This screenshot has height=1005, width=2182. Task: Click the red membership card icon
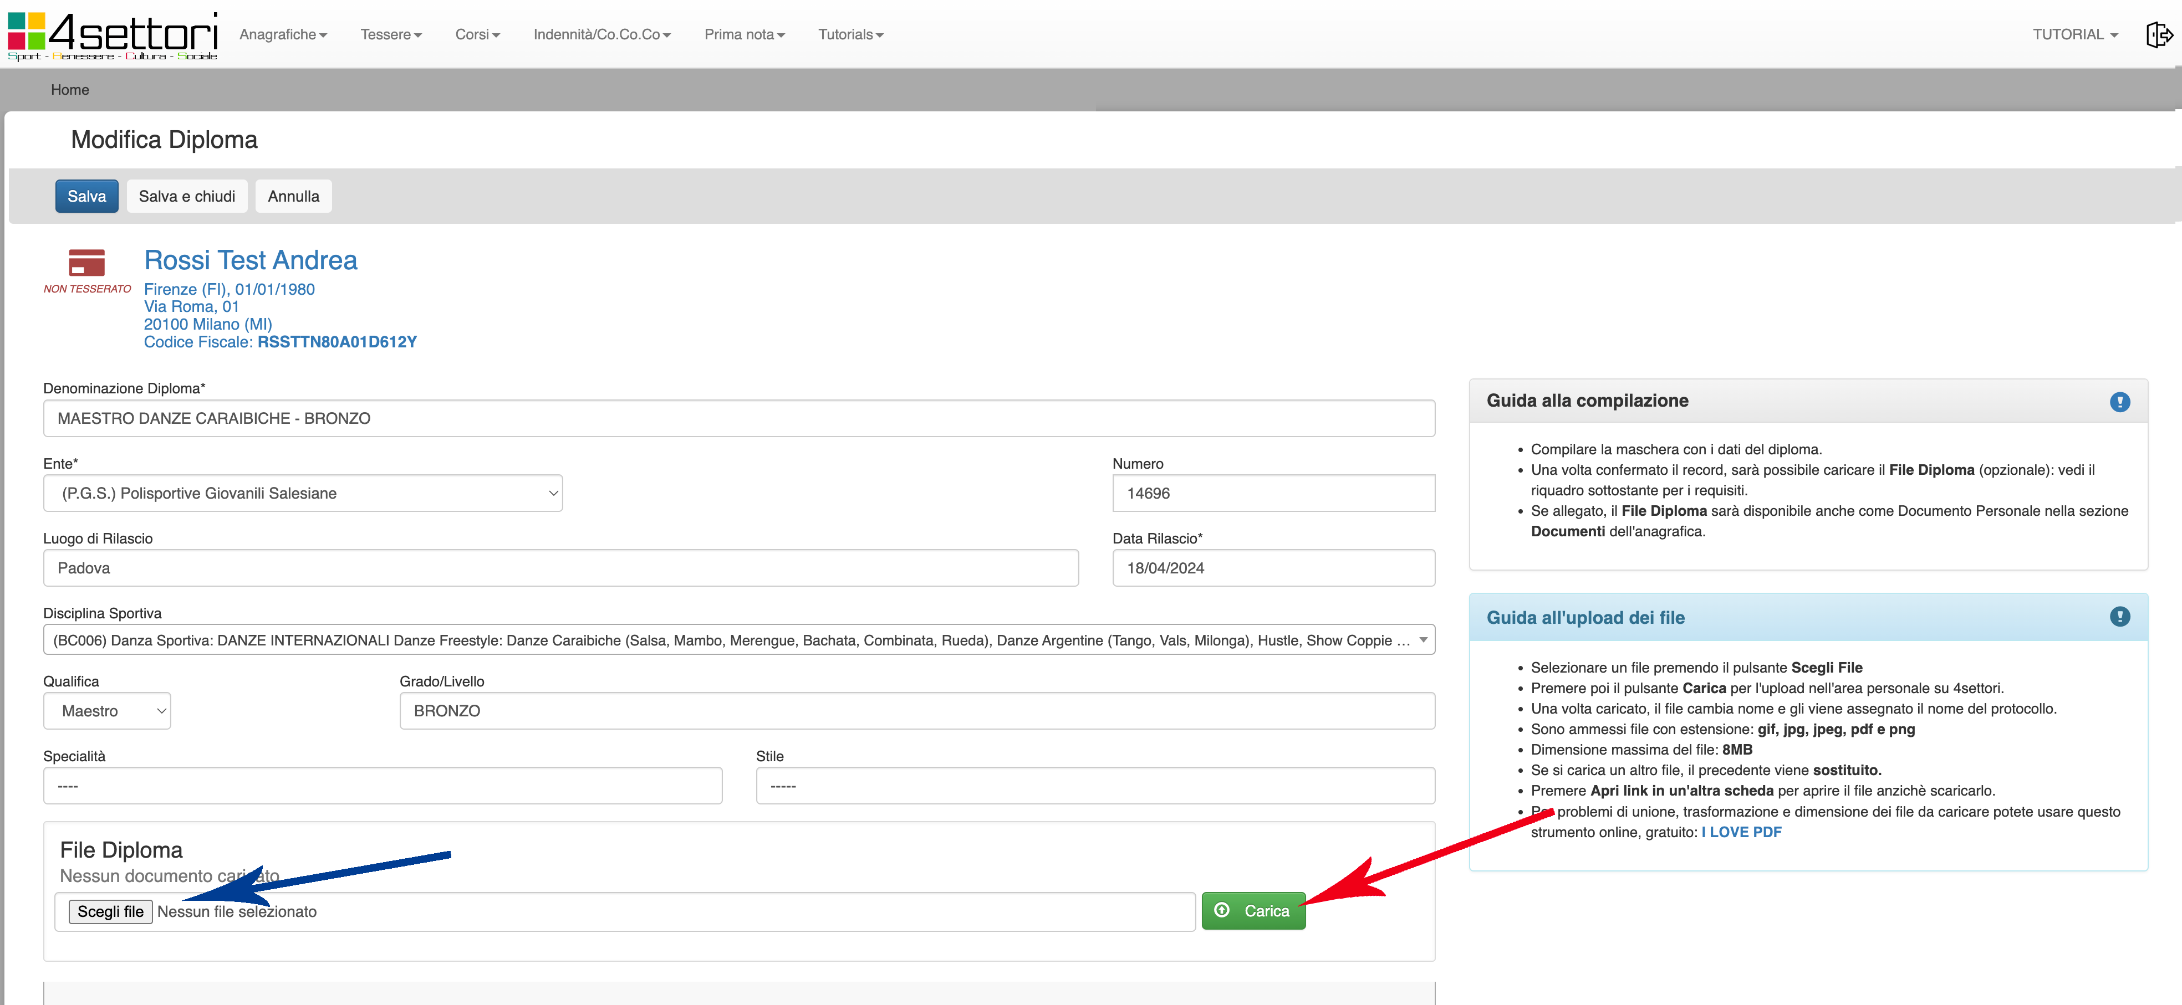pyautogui.click(x=86, y=263)
